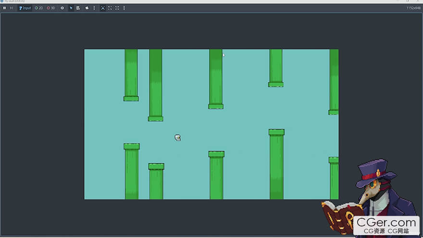Switch selection to 2D nodes
This screenshot has width=423, height=238.
pyautogui.click(x=39, y=8)
